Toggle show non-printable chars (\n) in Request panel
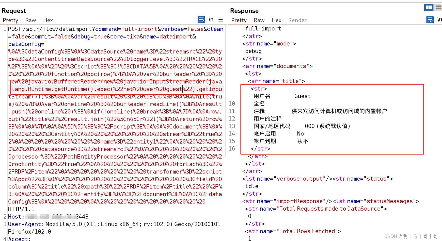Viewport: 442px width, 241px height. [211, 20]
